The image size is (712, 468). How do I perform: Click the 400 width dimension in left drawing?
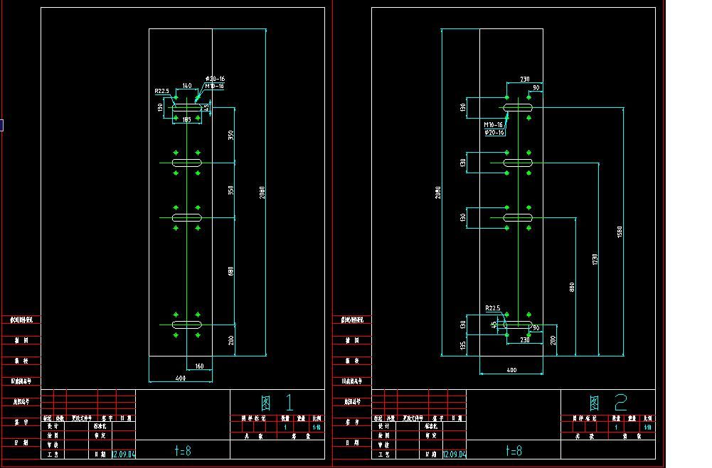coord(181,379)
